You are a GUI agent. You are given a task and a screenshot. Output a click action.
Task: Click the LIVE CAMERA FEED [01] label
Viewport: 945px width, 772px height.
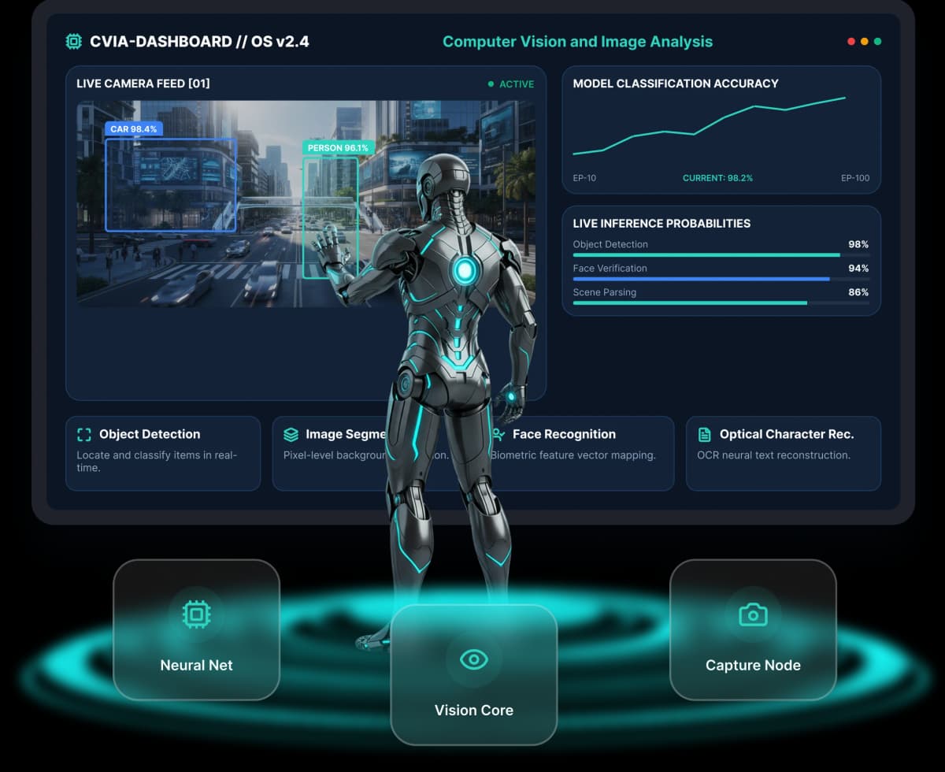tap(143, 84)
